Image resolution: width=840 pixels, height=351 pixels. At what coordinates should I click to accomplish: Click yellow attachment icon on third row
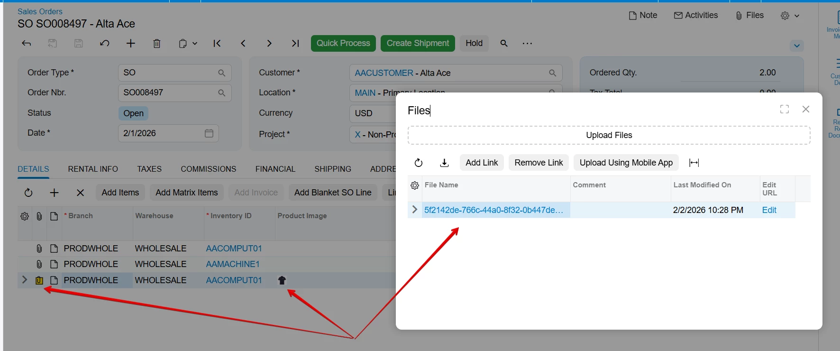39,280
